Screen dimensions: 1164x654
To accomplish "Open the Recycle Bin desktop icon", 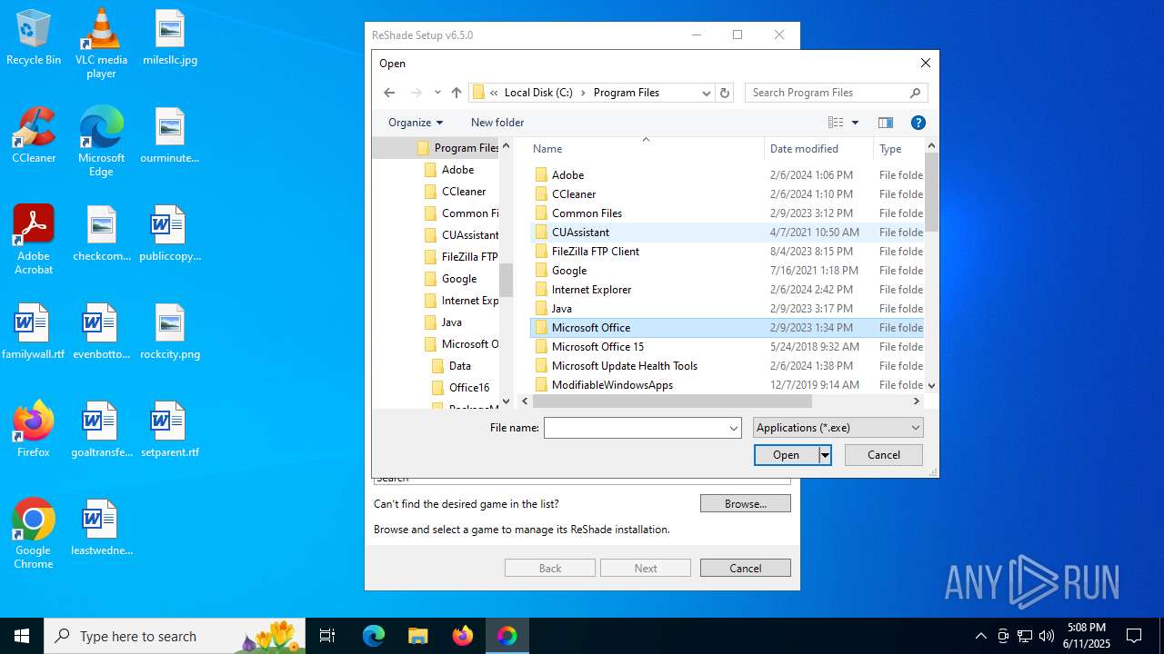I will pos(34,38).
